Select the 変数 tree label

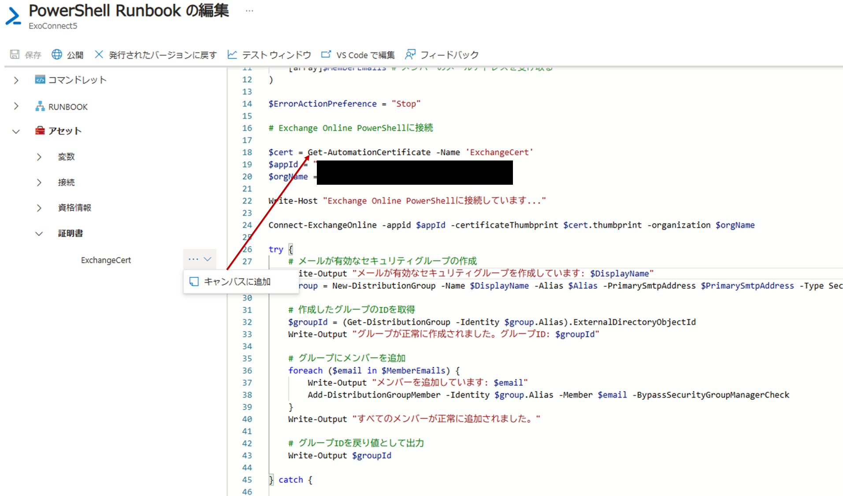[67, 157]
